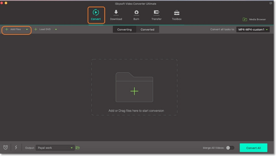
Task: Open the Media Browser
Action: [254, 19]
